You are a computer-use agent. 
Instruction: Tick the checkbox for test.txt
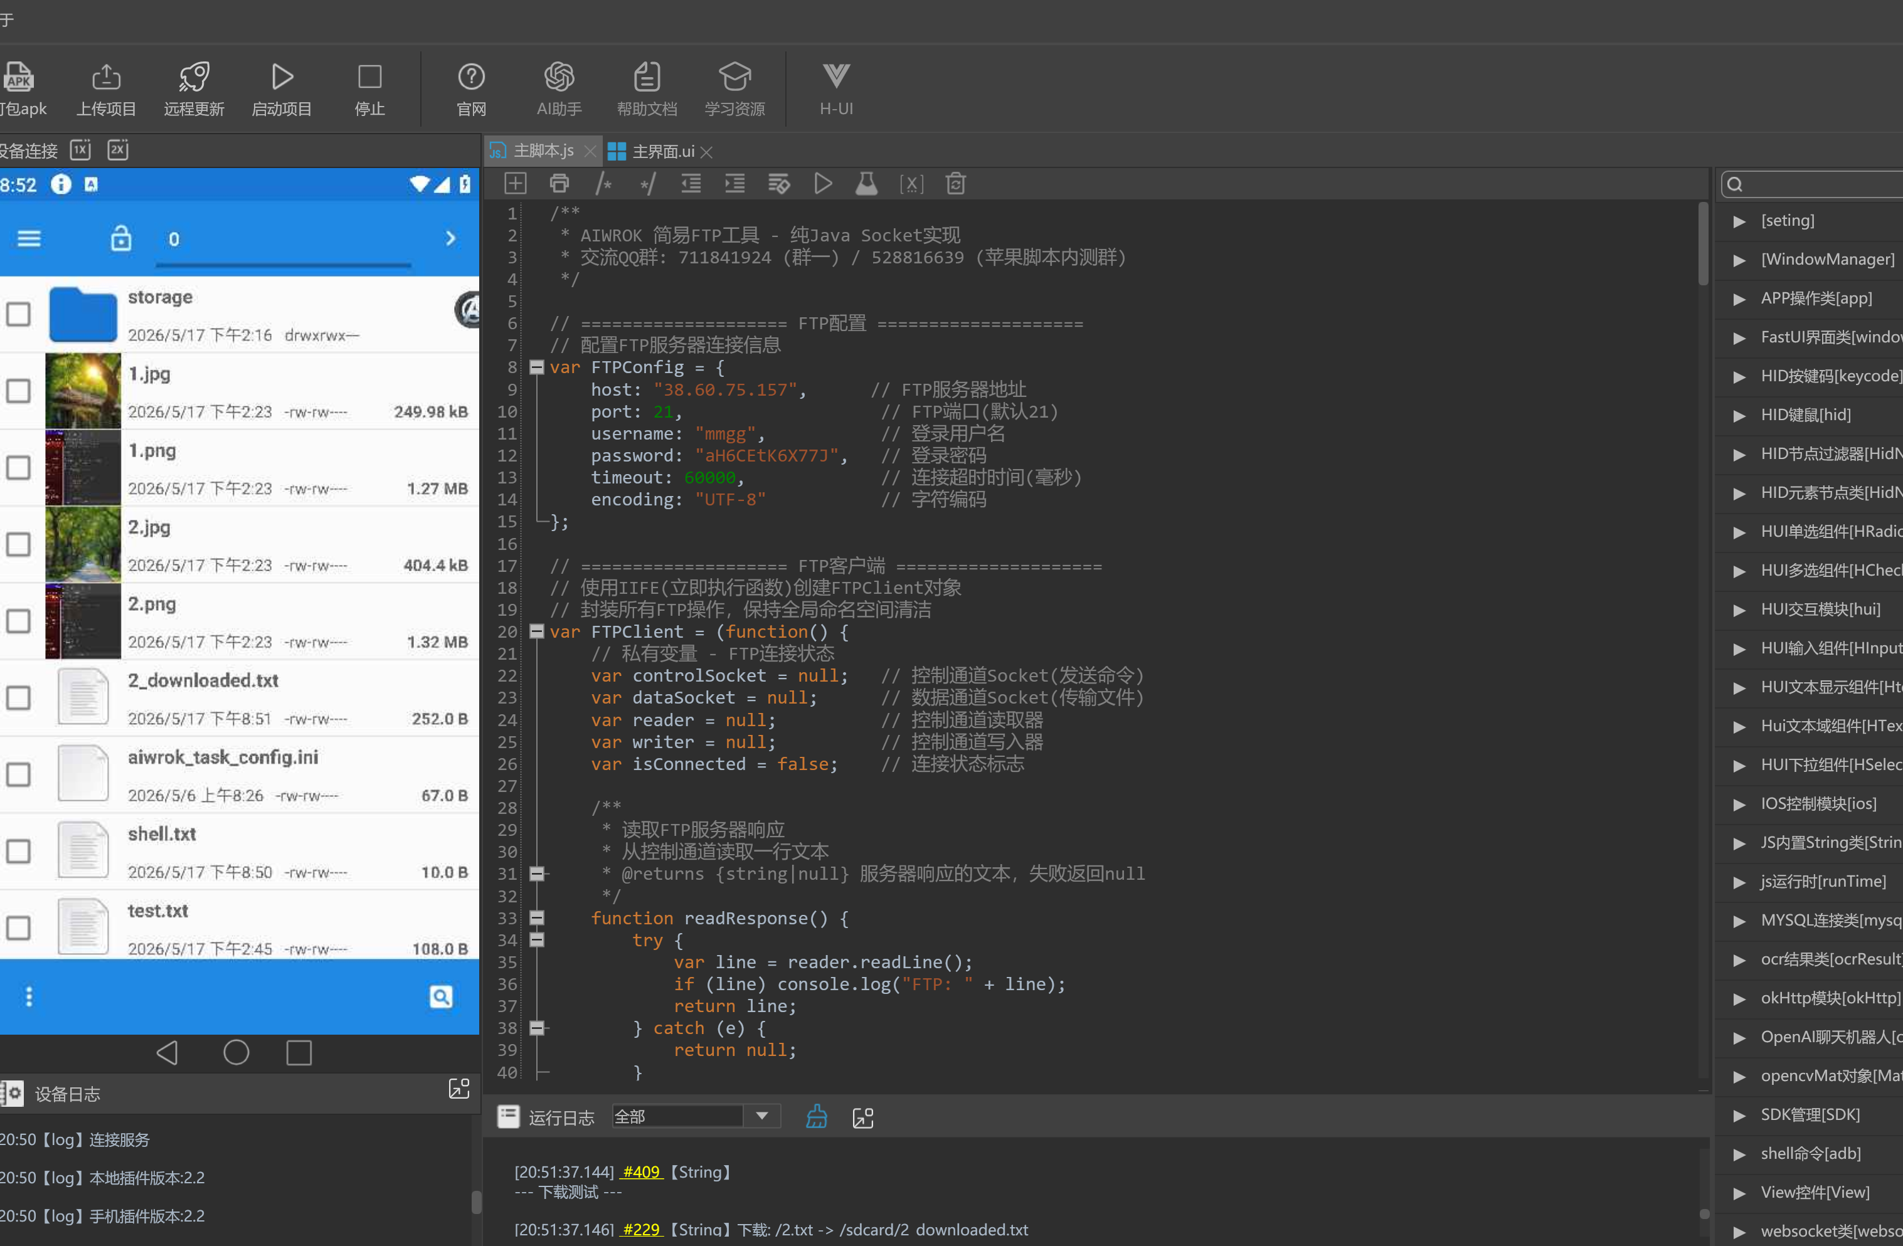(18, 928)
